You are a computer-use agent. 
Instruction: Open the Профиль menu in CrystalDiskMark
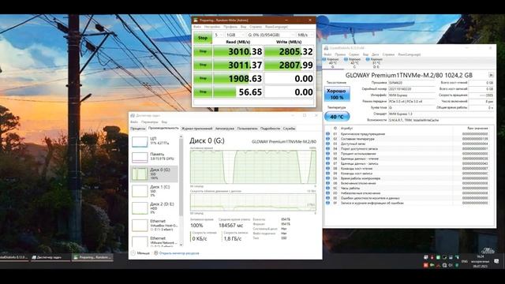(230, 27)
